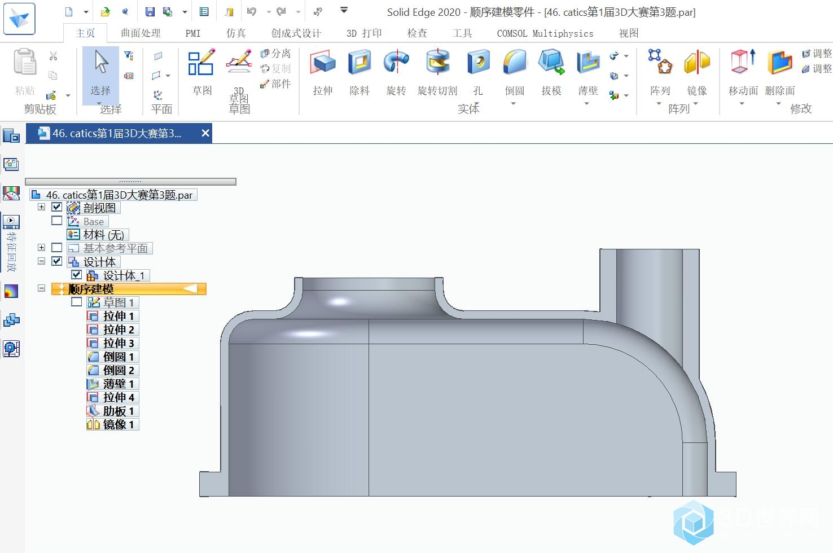Select the 镜像 1 feature in the tree
833x553 pixels.
(112, 424)
